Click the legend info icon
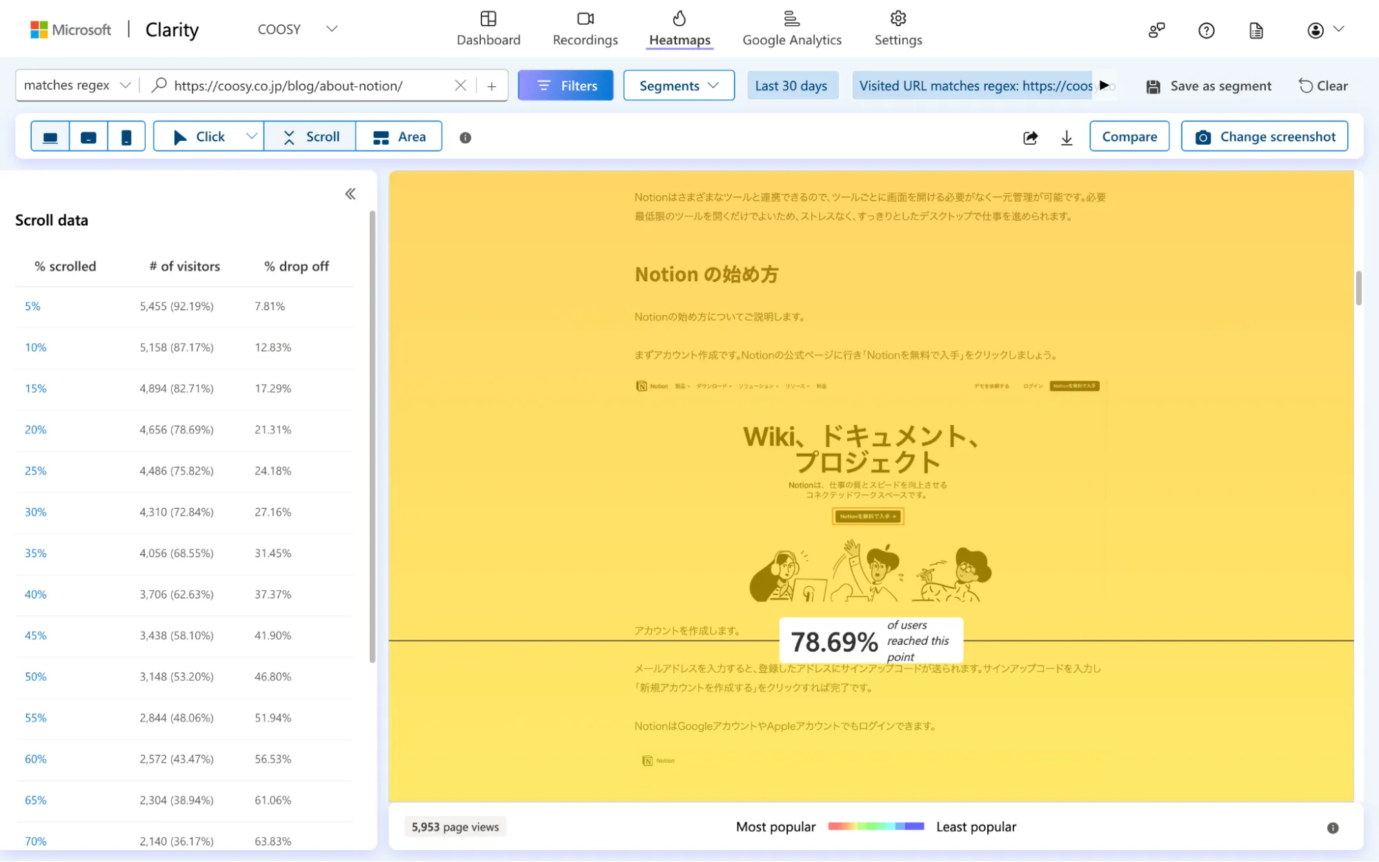 (1333, 828)
